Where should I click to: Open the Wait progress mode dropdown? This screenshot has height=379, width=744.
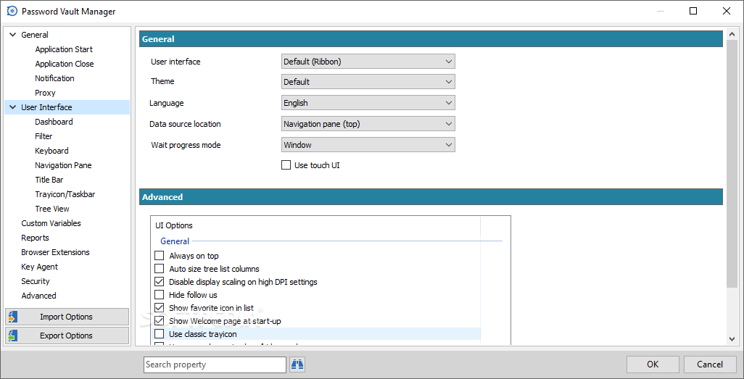point(368,145)
